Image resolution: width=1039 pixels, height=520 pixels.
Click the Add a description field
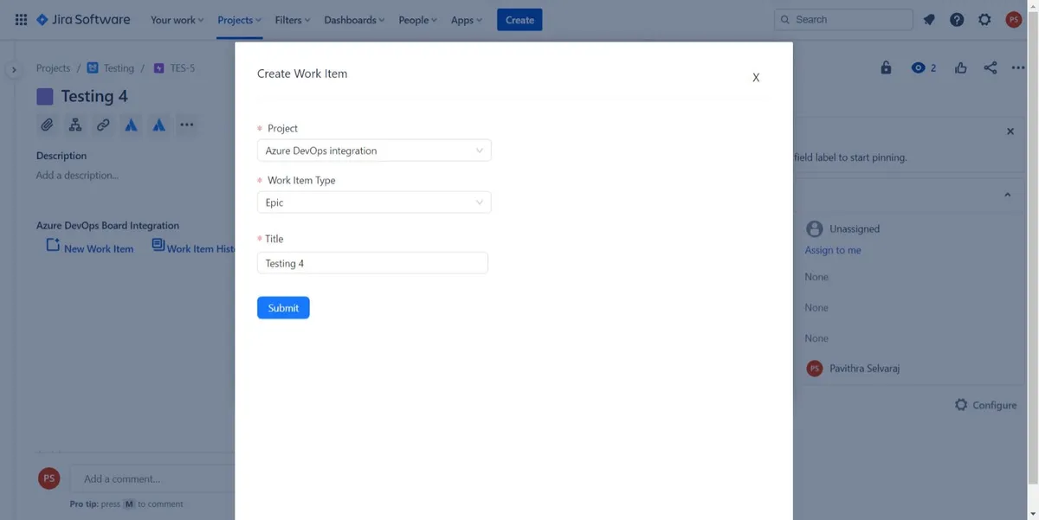point(78,176)
